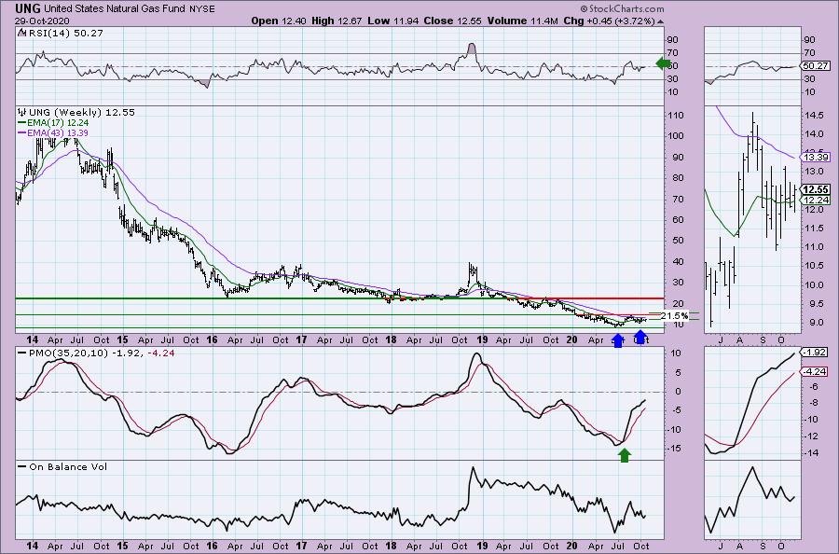This screenshot has height=554, width=839.
Task: Click the RSI(14) 50.27 indicator legend
Action: tap(65, 33)
